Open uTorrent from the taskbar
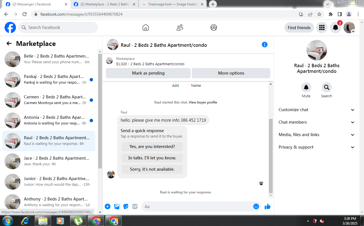 click(78, 221)
